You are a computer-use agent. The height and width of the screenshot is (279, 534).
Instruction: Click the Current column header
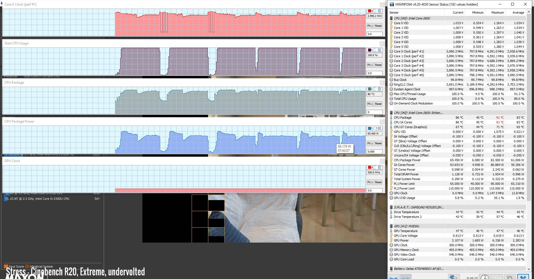tap(454, 13)
